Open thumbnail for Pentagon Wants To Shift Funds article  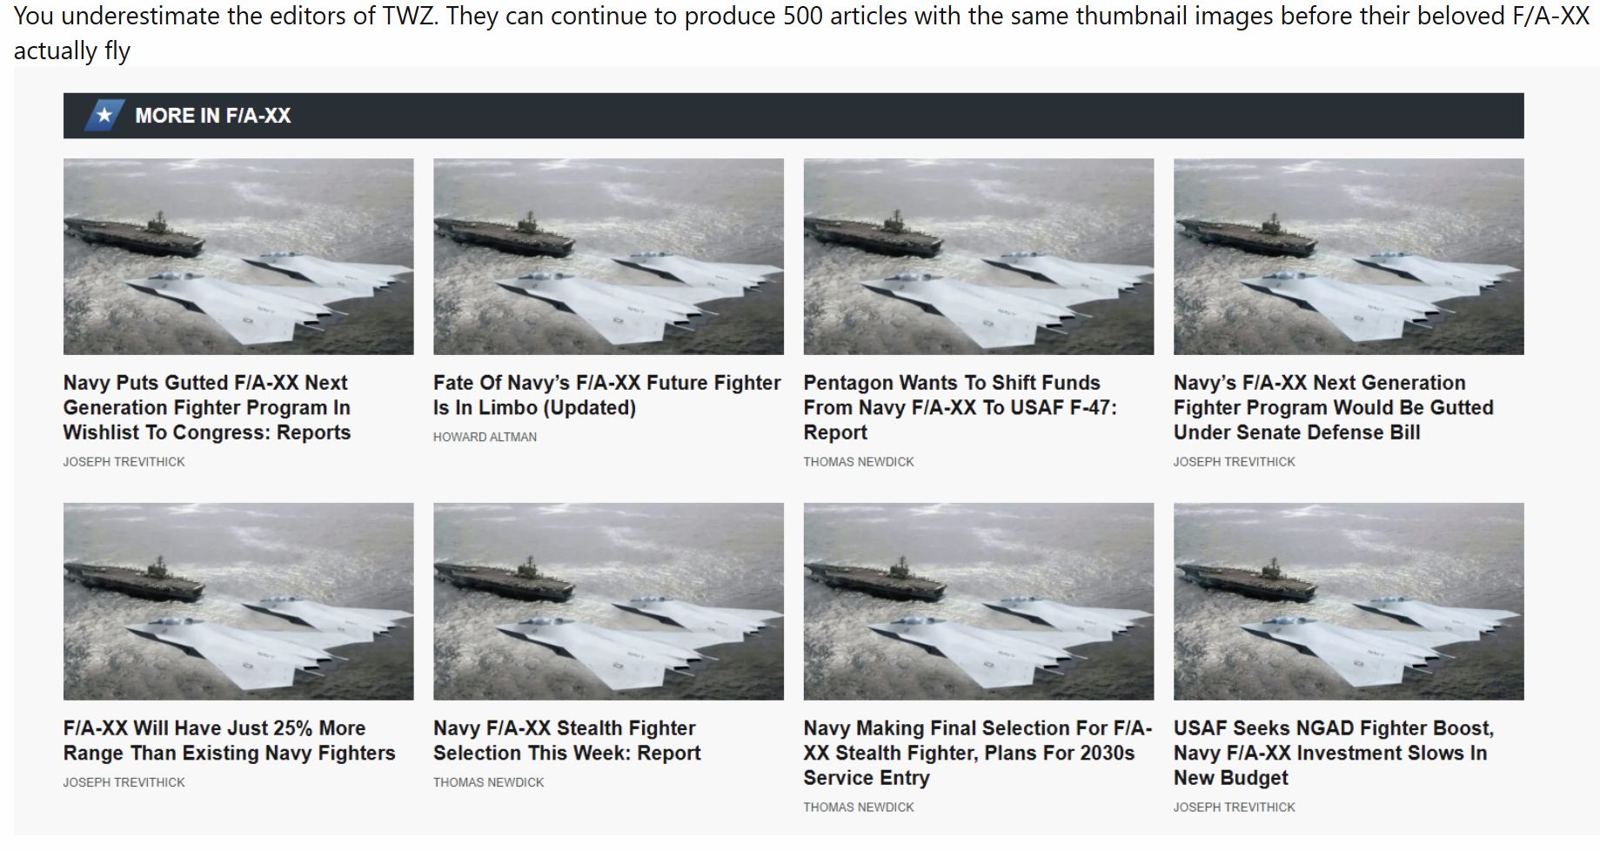tap(979, 257)
